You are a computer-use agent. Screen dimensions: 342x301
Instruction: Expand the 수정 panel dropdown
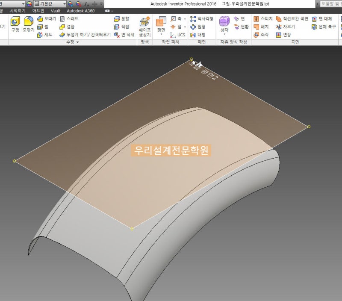(x=77, y=42)
